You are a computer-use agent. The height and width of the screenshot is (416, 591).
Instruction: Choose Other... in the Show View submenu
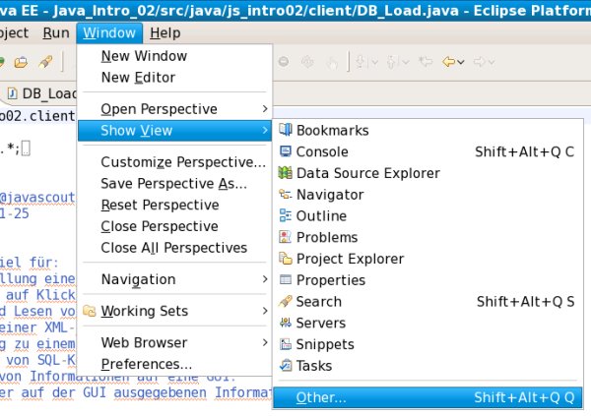coord(321,398)
